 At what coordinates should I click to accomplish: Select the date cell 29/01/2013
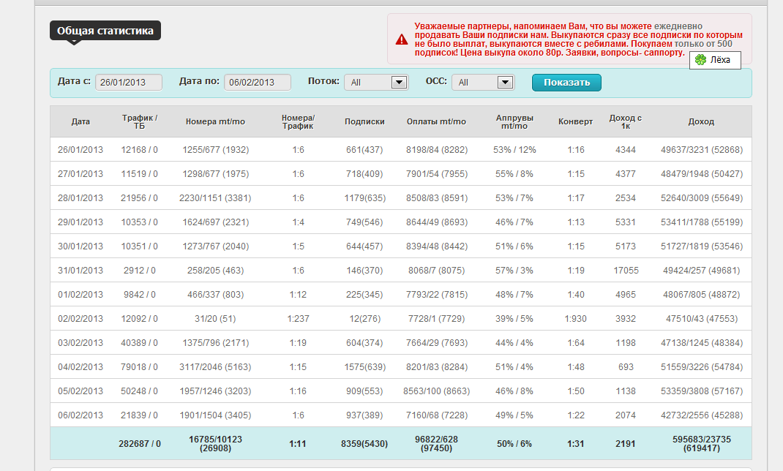point(80,222)
